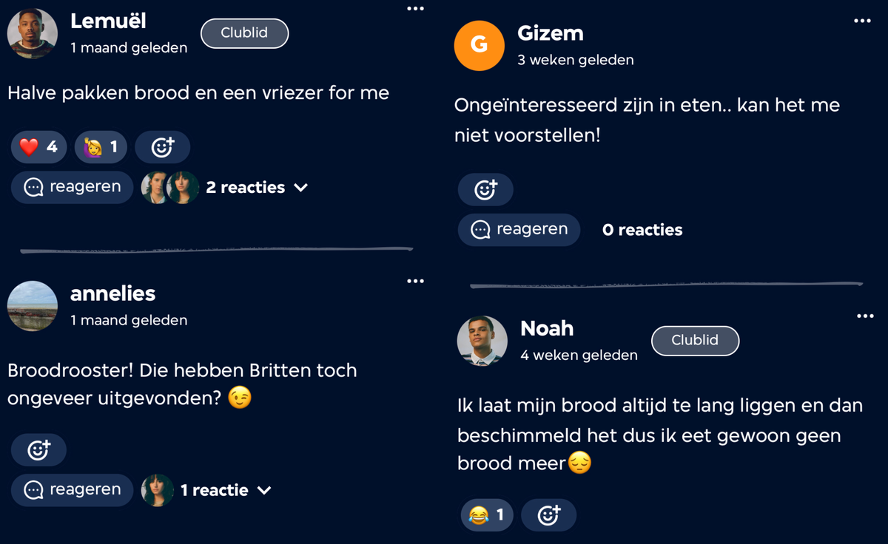Toggle heart reaction with 4 likes
The width and height of the screenshot is (888, 544).
(x=38, y=147)
